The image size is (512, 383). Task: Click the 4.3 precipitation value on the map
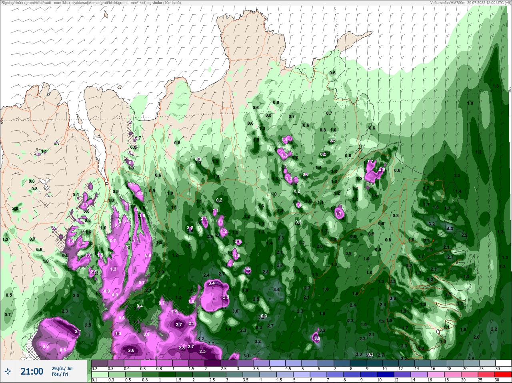coord(450,229)
